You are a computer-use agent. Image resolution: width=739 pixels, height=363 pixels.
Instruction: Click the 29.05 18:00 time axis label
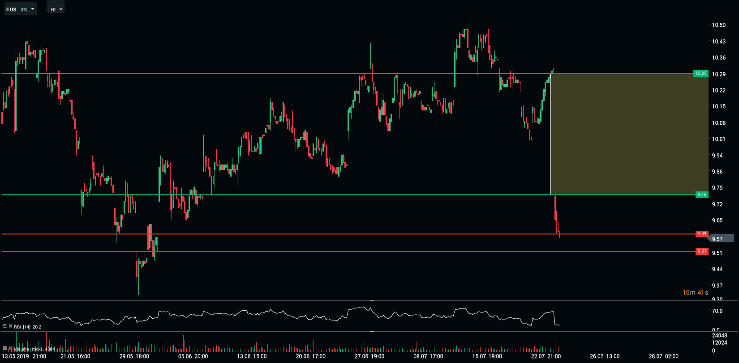tap(134, 356)
